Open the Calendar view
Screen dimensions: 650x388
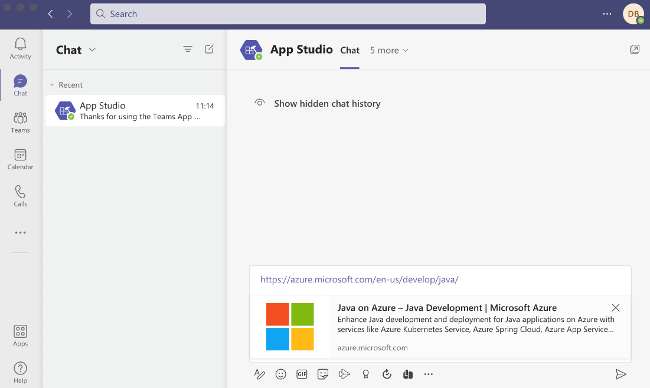tap(20, 159)
